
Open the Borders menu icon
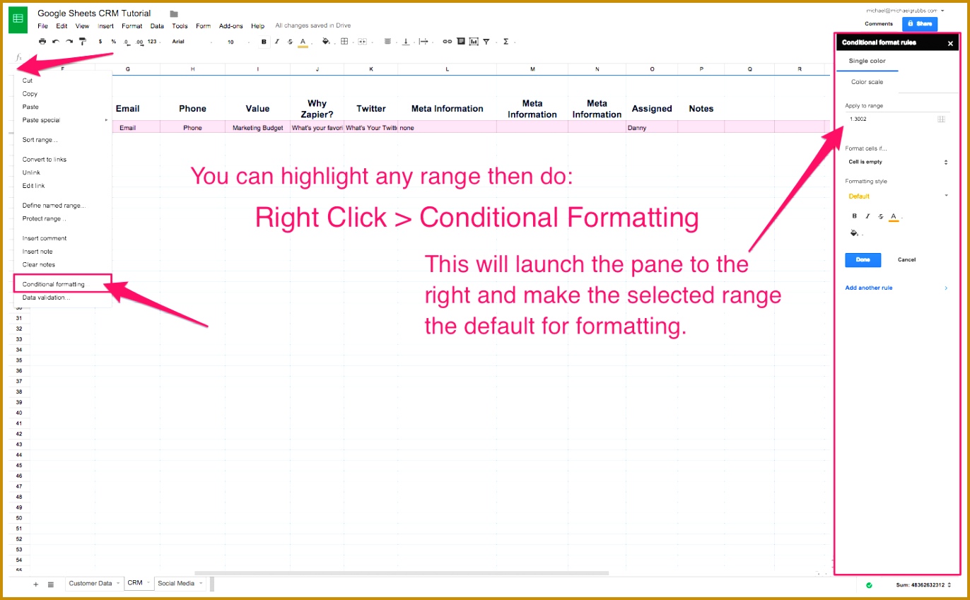click(345, 42)
